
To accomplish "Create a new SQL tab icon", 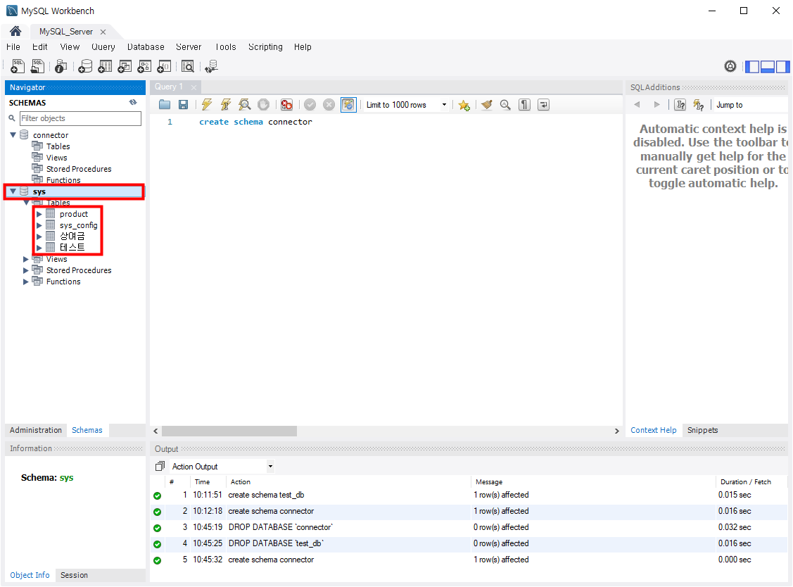I will point(18,66).
